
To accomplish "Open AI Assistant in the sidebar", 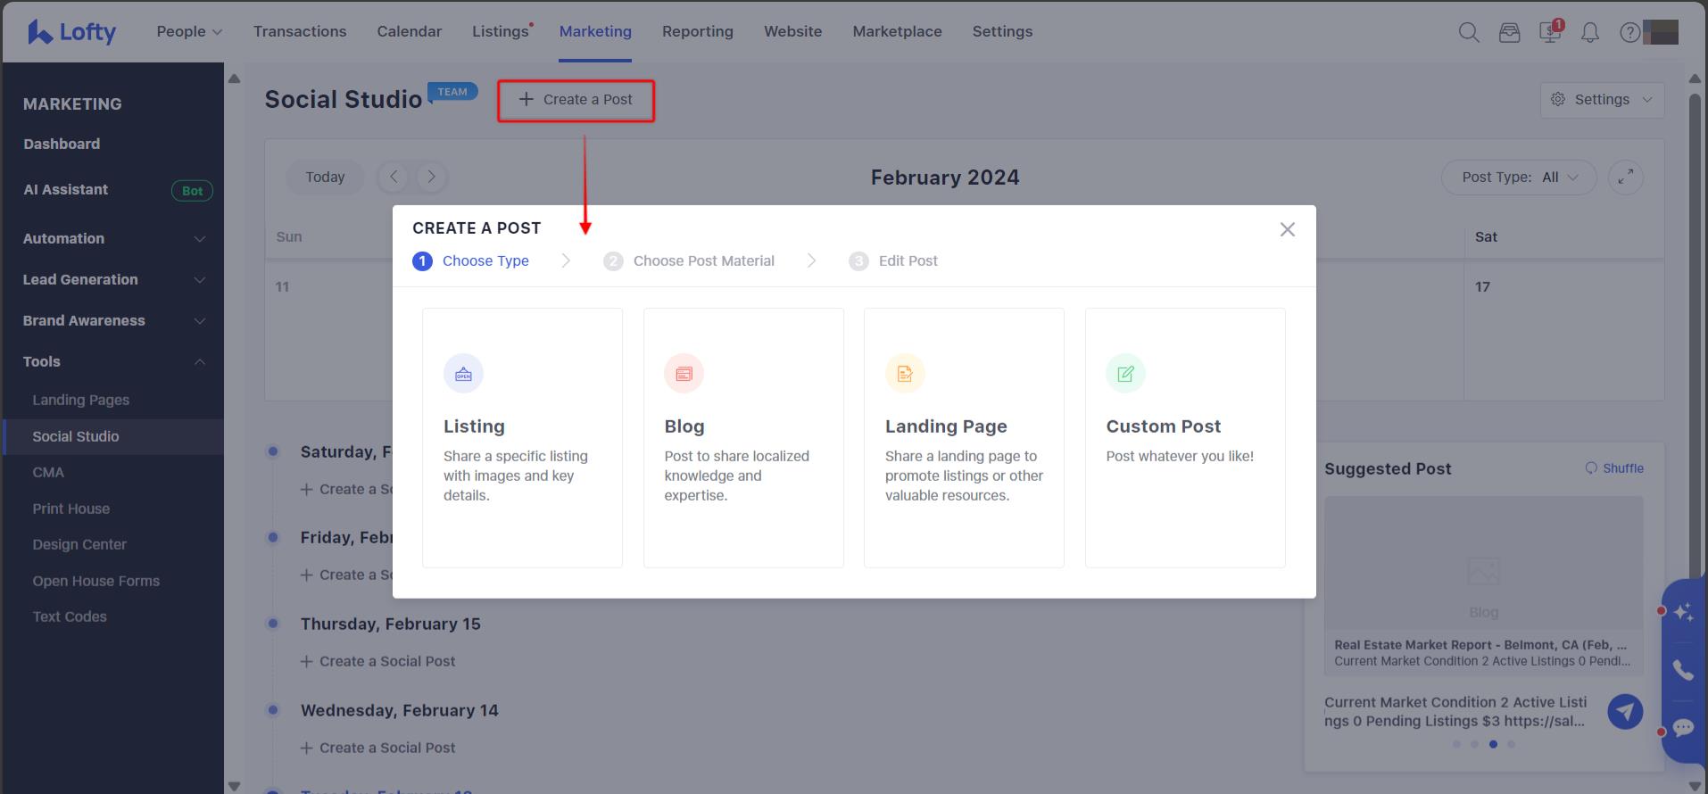I will pos(66,189).
